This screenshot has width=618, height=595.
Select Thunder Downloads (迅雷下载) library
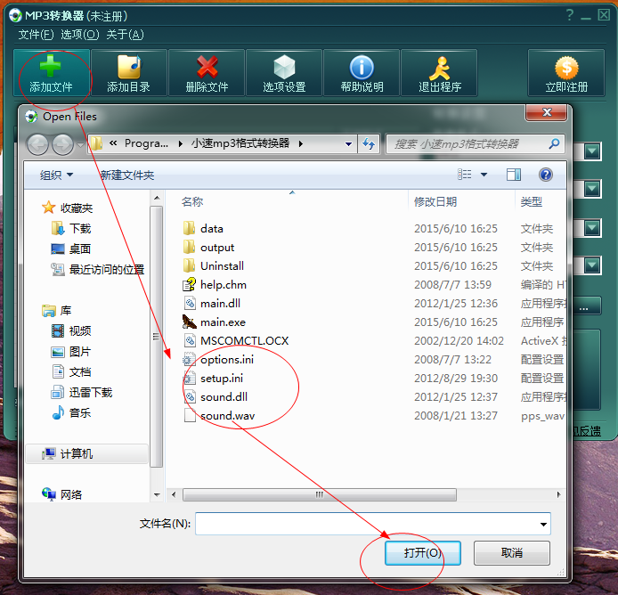82,392
